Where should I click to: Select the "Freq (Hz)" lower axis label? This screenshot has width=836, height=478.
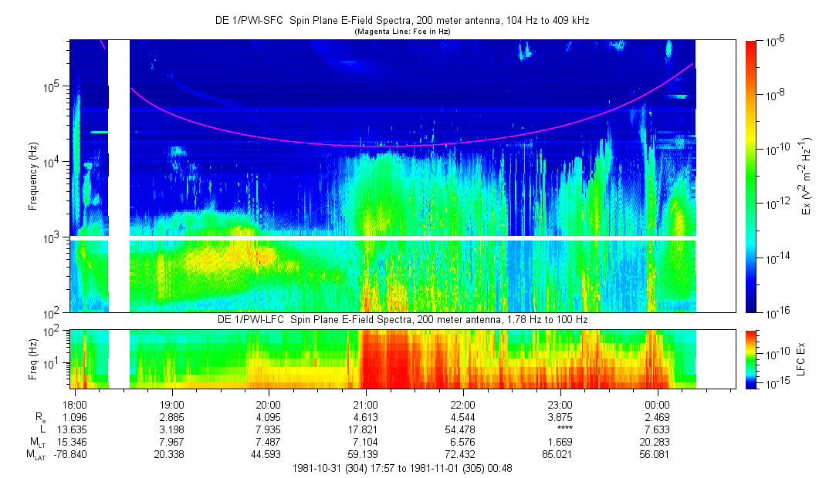point(33,359)
